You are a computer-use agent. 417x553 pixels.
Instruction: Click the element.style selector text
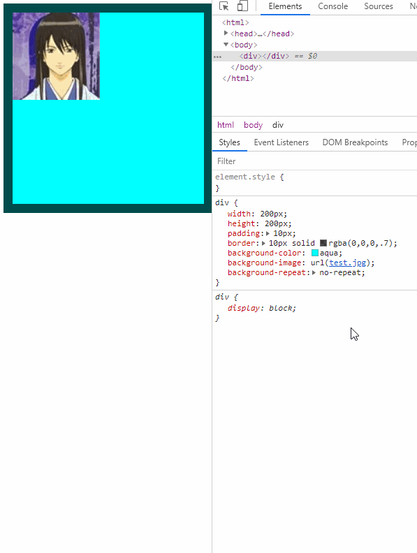[245, 177]
